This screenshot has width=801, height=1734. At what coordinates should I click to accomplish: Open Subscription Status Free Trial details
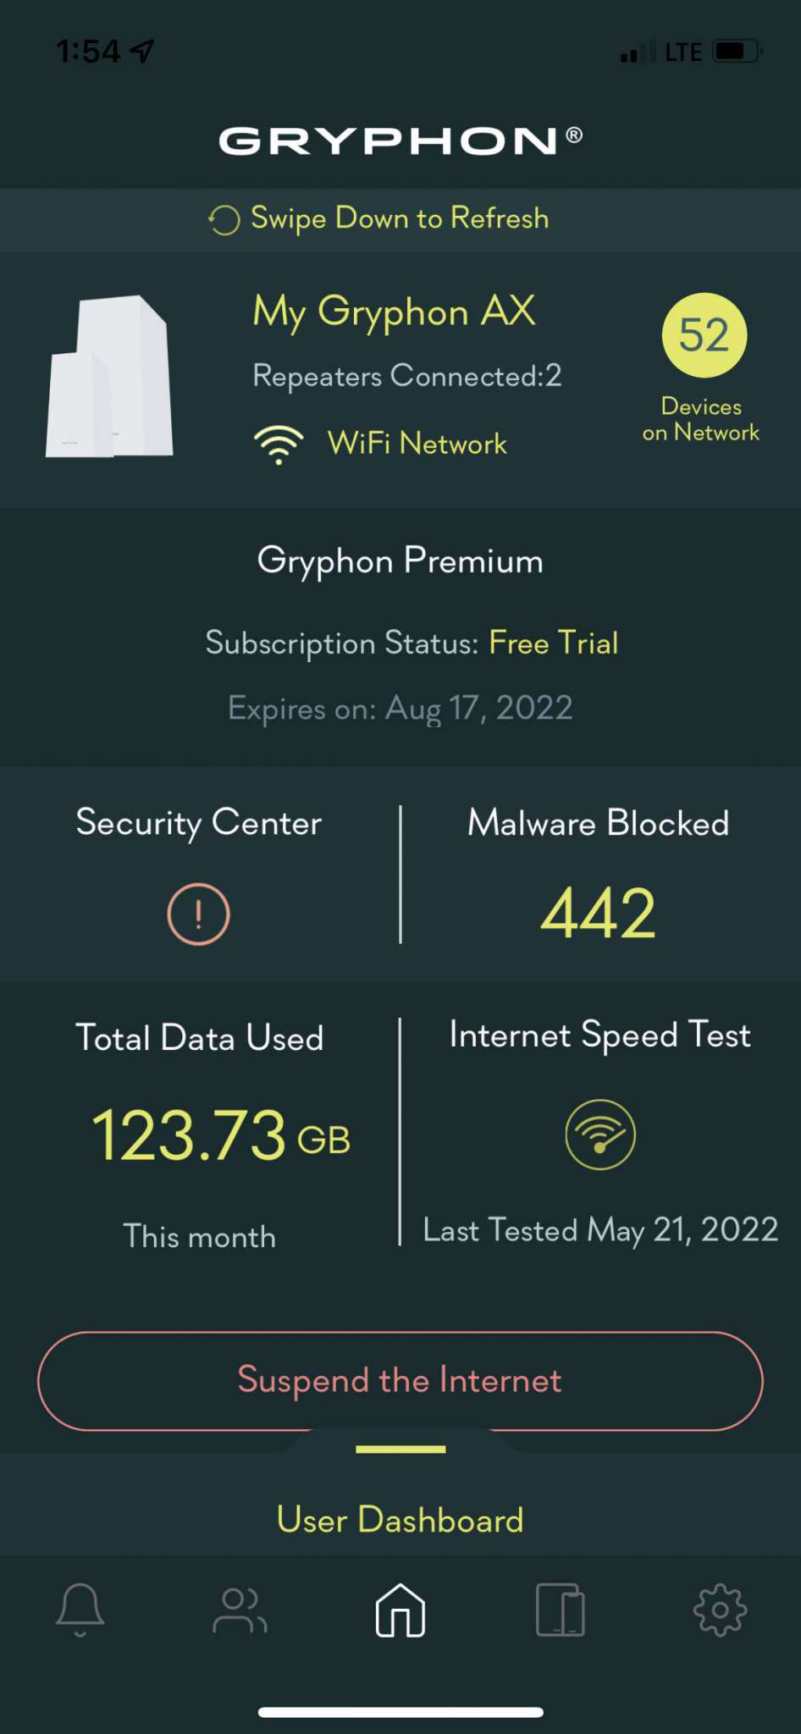click(554, 643)
